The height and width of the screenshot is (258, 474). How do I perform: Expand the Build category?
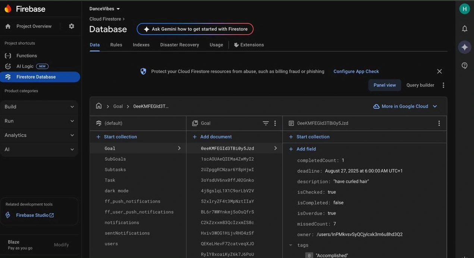(39, 106)
